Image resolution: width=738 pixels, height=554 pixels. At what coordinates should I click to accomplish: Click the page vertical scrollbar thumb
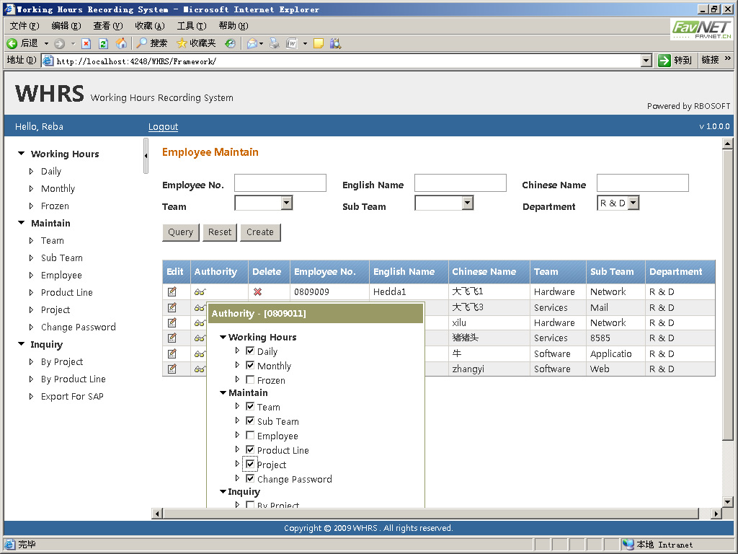[728, 295]
